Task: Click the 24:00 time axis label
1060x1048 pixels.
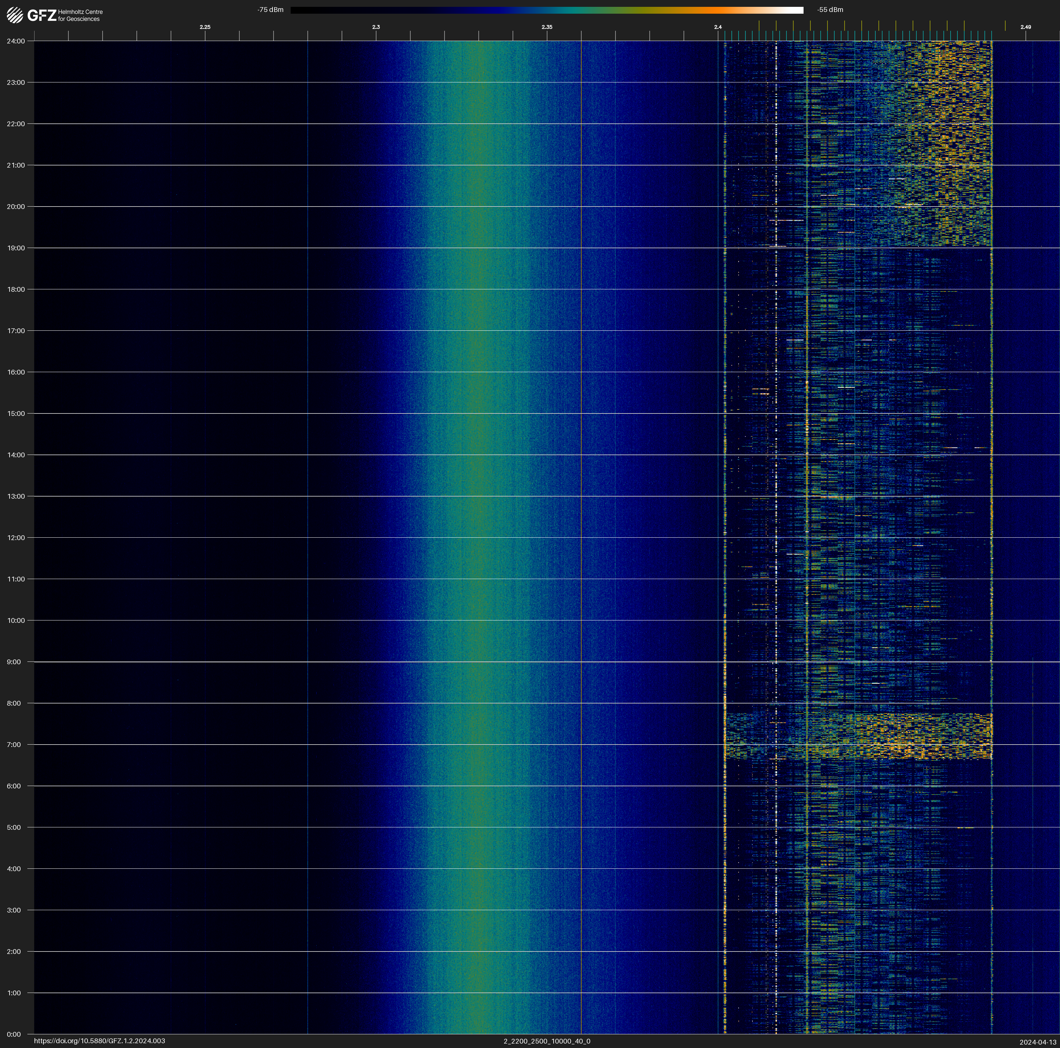Action: tap(16, 41)
